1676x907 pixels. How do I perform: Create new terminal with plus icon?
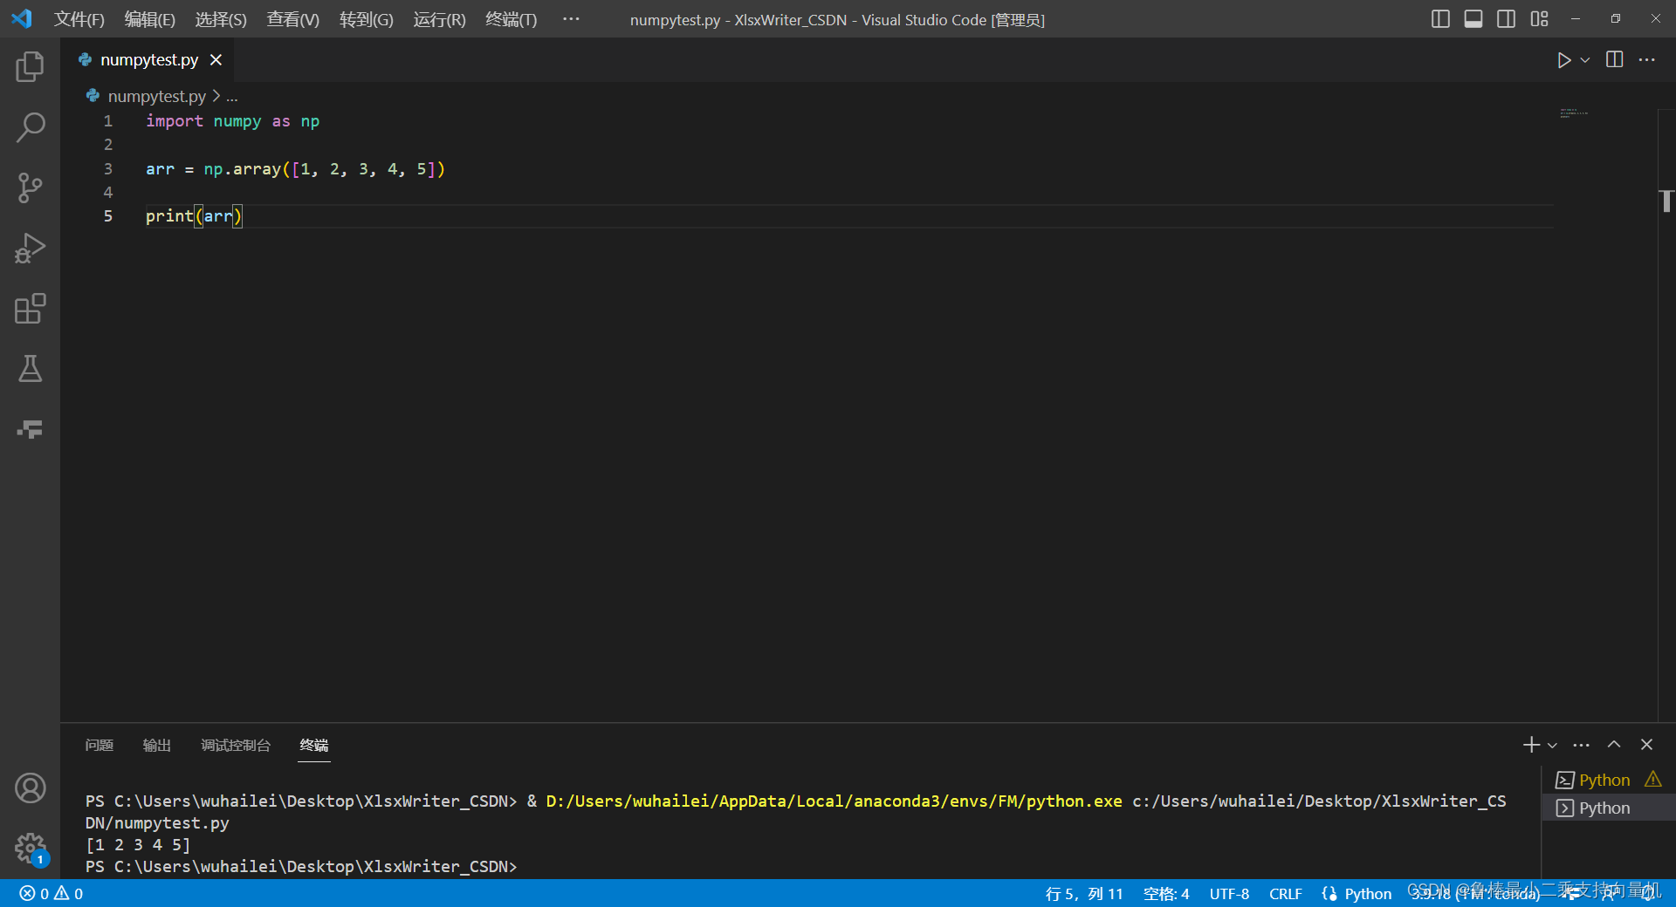tap(1531, 745)
